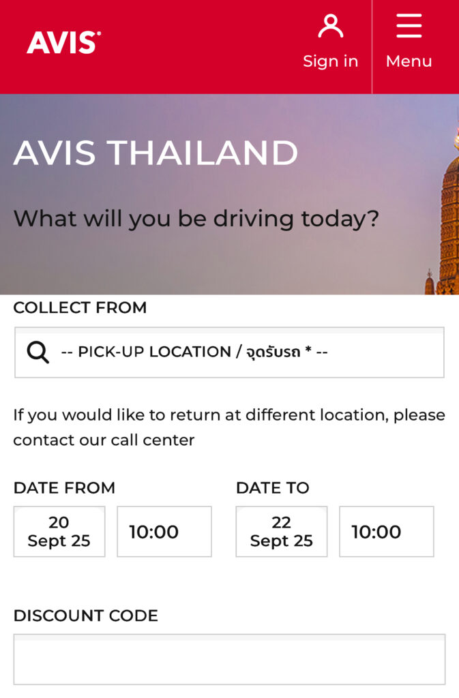
Task: Click the "Menu" text label
Action: (409, 61)
